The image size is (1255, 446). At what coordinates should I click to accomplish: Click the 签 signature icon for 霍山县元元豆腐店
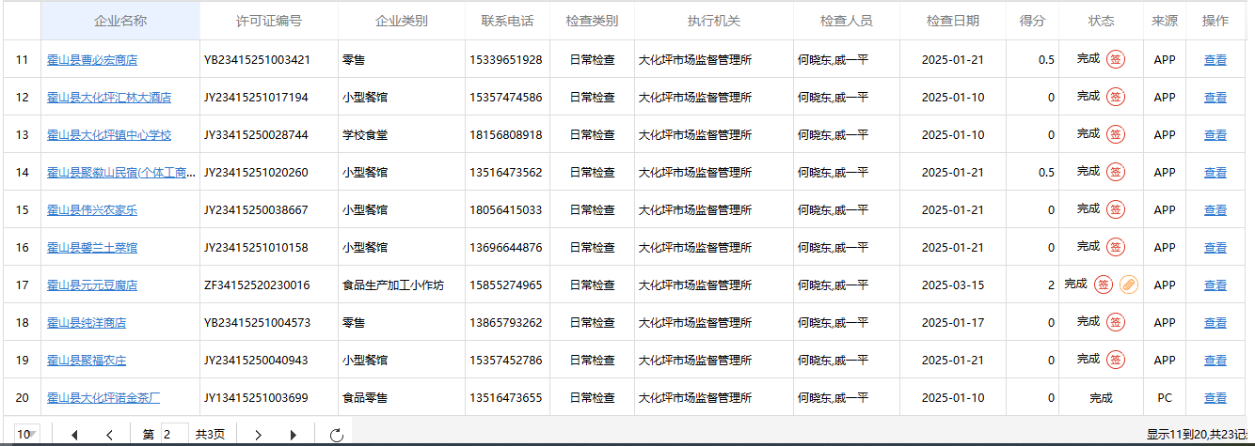pos(1104,285)
